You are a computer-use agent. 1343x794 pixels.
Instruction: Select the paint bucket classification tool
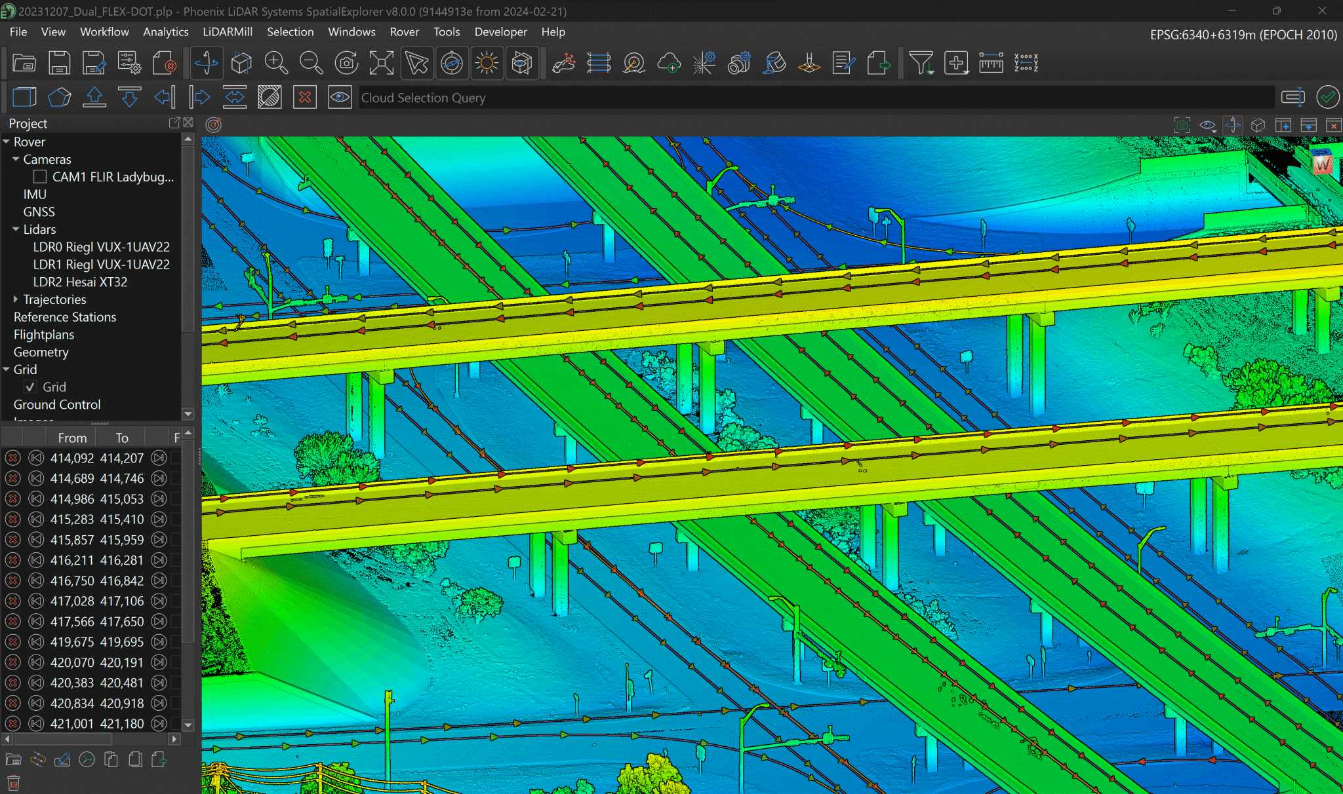tap(774, 63)
